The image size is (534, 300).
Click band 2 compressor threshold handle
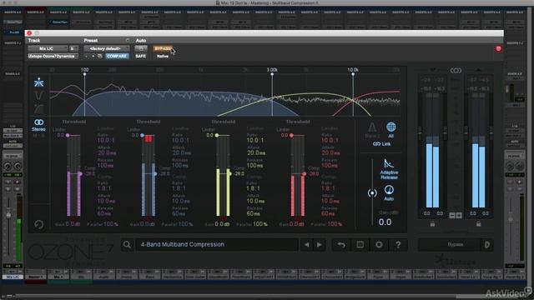point(155,174)
